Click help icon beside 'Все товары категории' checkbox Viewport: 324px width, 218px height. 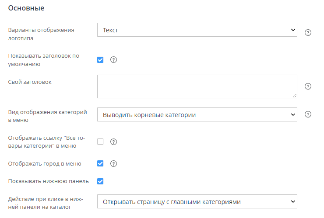coord(113,142)
